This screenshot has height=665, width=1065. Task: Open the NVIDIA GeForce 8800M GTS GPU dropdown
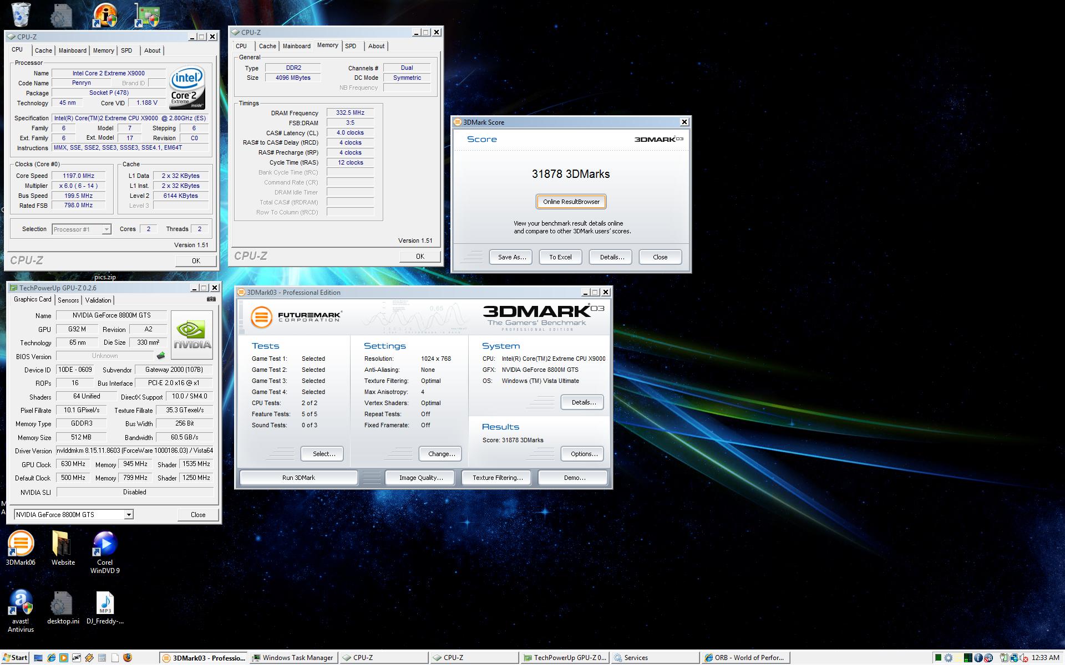(x=73, y=514)
